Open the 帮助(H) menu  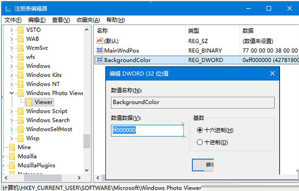tap(116, 20)
